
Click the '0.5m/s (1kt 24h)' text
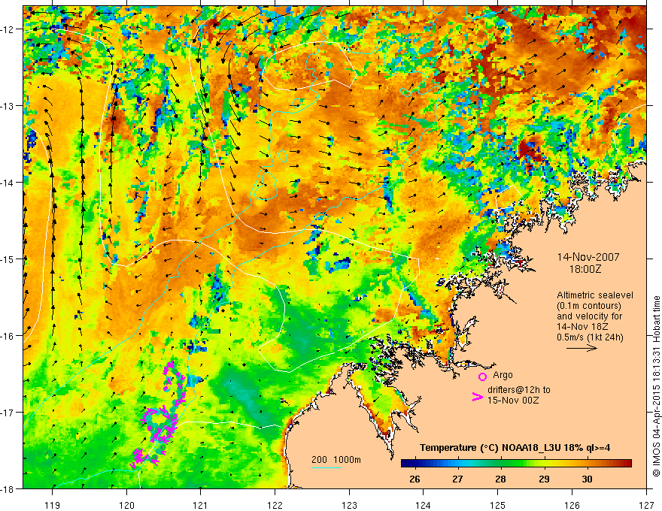click(590, 337)
